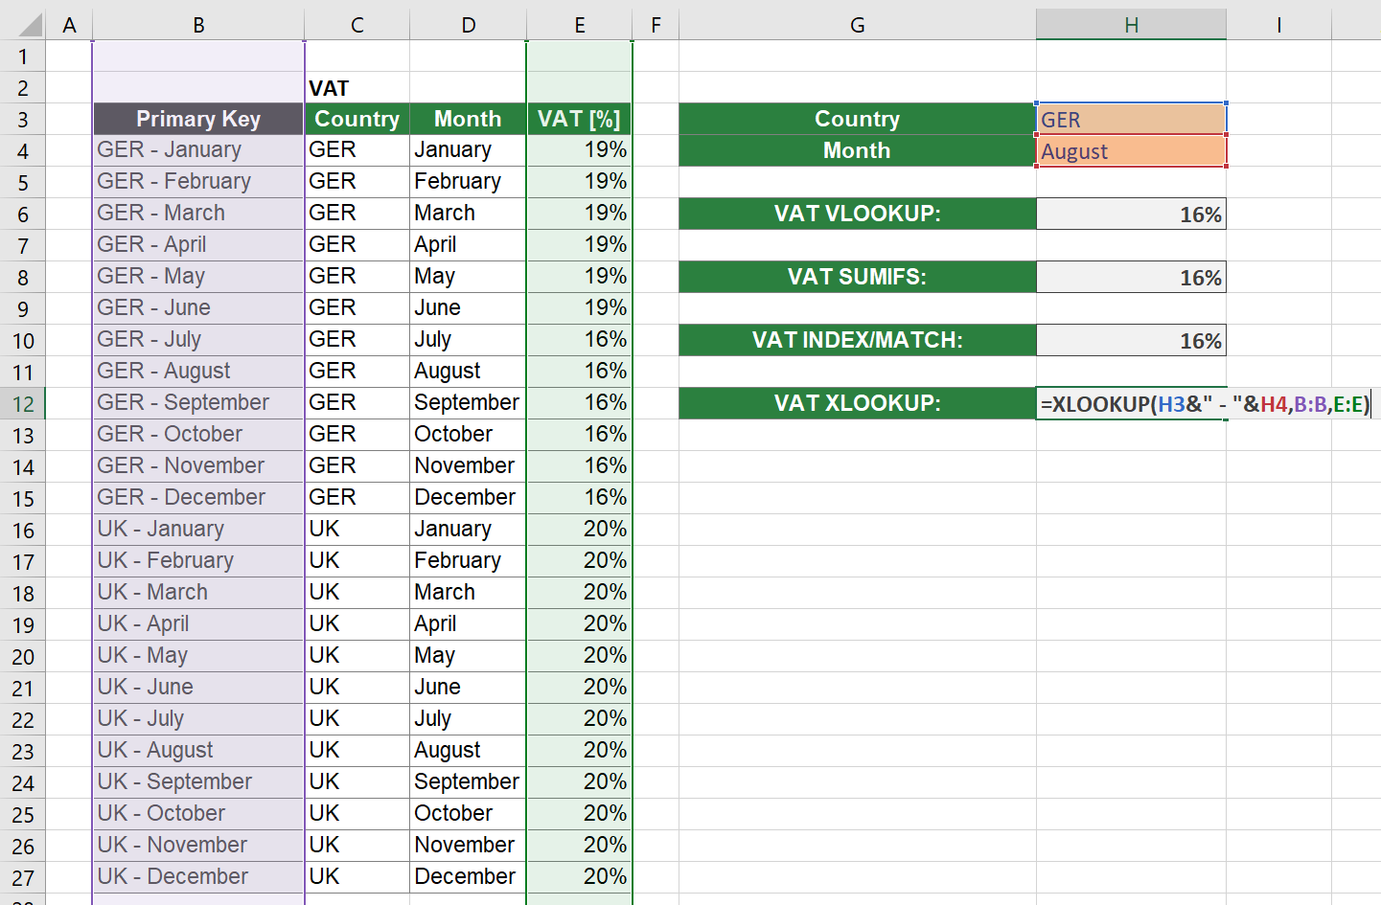The height and width of the screenshot is (905, 1381).
Task: Select cell GER - March
Action: [x=198, y=214]
